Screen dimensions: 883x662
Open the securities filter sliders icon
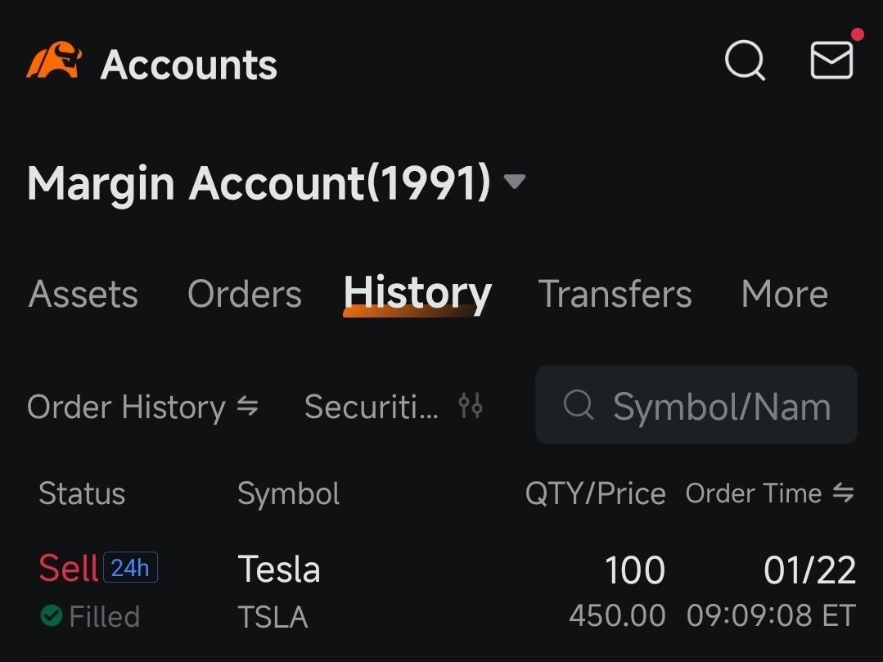(471, 406)
